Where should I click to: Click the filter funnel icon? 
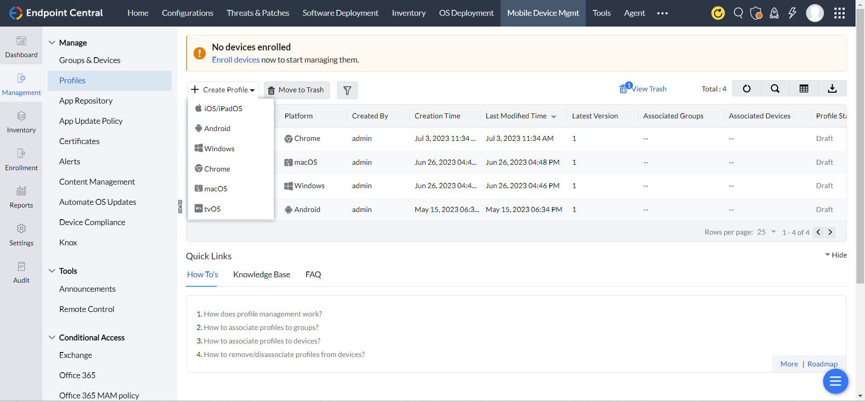point(347,90)
